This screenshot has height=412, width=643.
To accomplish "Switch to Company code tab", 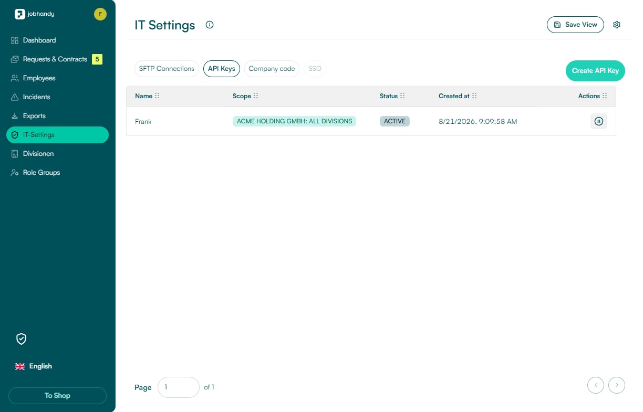I will pos(272,69).
